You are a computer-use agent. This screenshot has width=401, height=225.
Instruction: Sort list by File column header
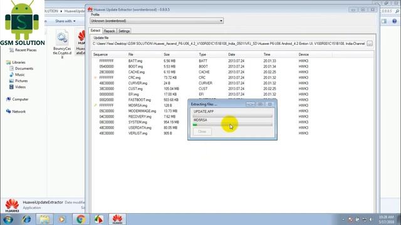pos(131,54)
